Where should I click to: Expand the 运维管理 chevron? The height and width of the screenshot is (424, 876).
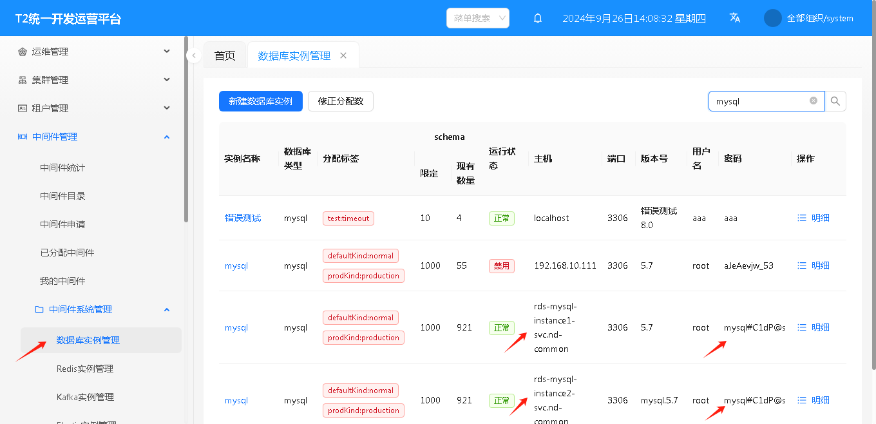(167, 52)
